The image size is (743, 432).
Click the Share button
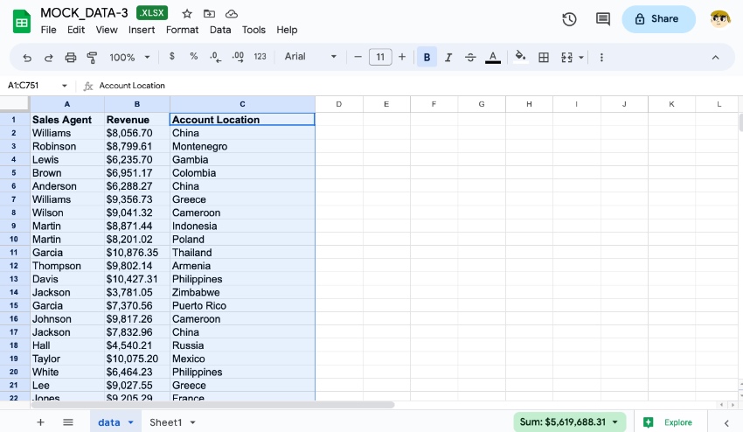pos(658,19)
